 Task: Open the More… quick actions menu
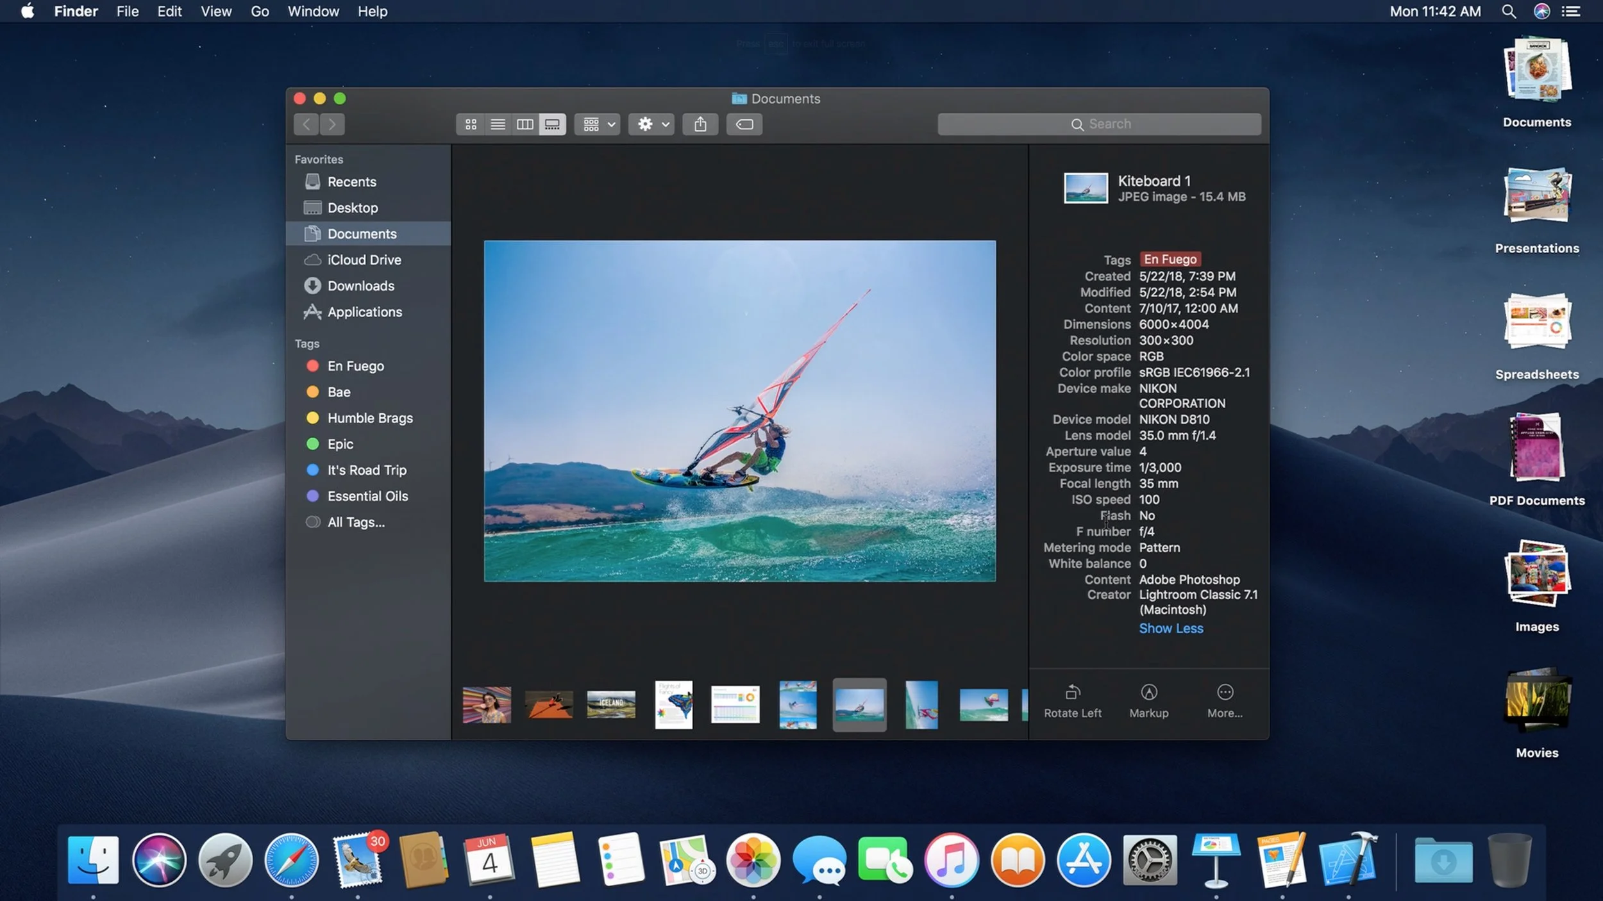coord(1225,700)
